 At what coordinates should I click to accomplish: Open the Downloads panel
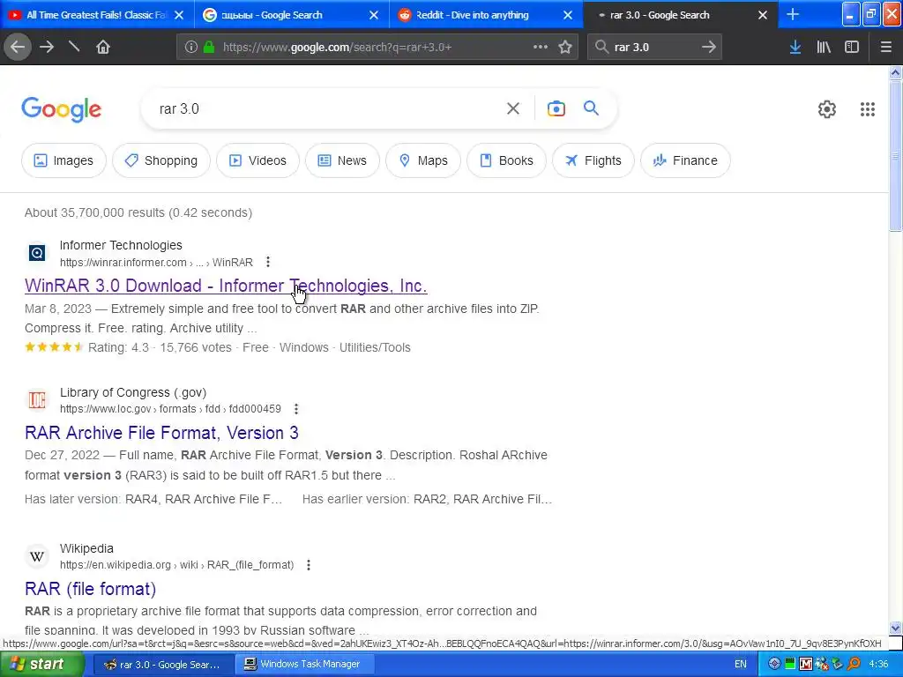coord(795,48)
